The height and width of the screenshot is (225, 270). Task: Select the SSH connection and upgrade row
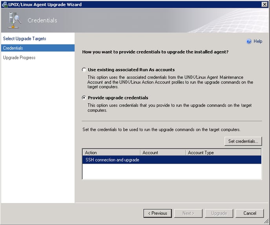tap(171, 160)
